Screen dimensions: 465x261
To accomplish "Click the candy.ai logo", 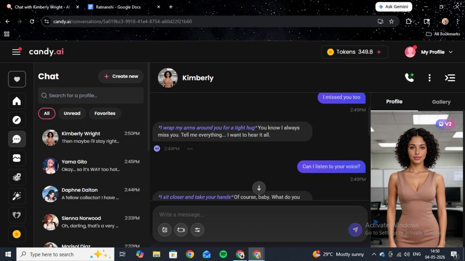I will (x=46, y=52).
